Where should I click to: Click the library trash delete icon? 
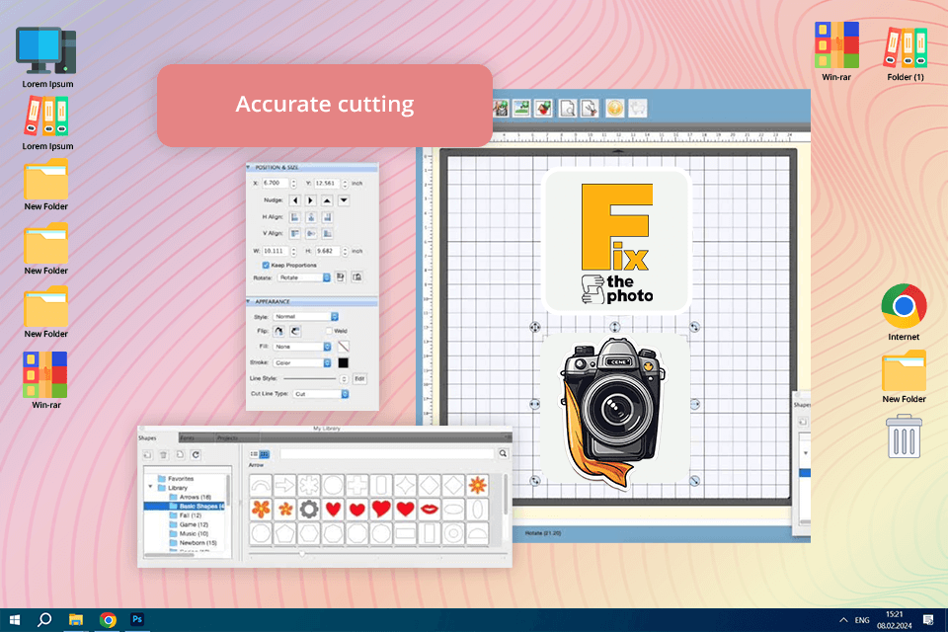pyautogui.click(x=163, y=455)
